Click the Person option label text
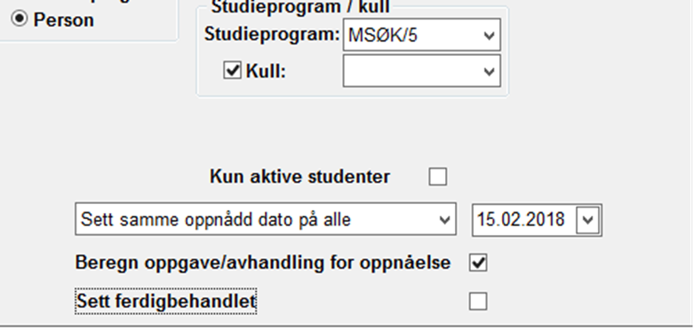This screenshot has width=694, height=331. (63, 20)
